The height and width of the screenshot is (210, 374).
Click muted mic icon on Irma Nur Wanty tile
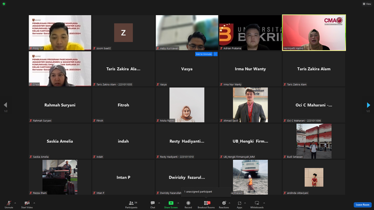click(x=221, y=85)
